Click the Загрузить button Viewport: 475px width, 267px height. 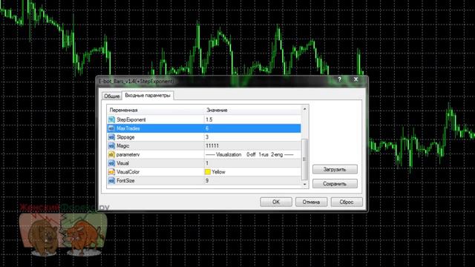335,169
